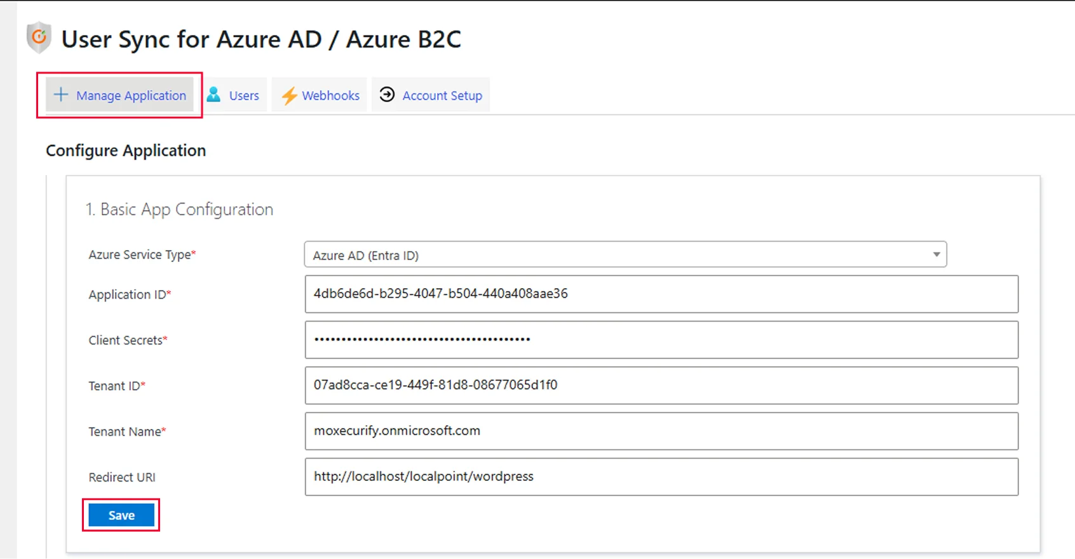Click into the Client Secrets field

661,339
